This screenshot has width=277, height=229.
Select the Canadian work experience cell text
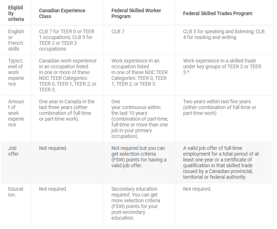tap(68, 75)
